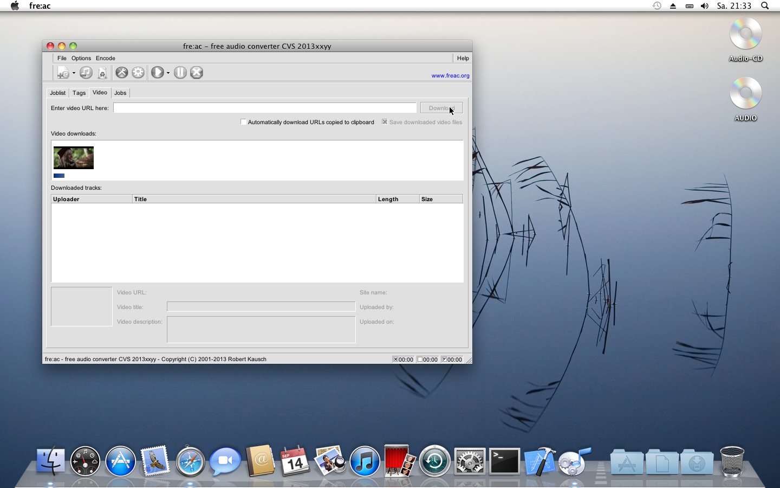The width and height of the screenshot is (780, 488).
Task: Start encoding with the play icon
Action: click(158, 73)
